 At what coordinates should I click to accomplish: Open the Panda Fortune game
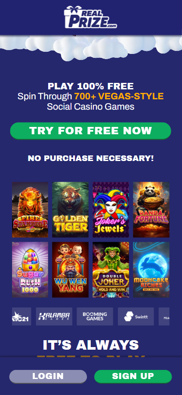tap(151, 210)
